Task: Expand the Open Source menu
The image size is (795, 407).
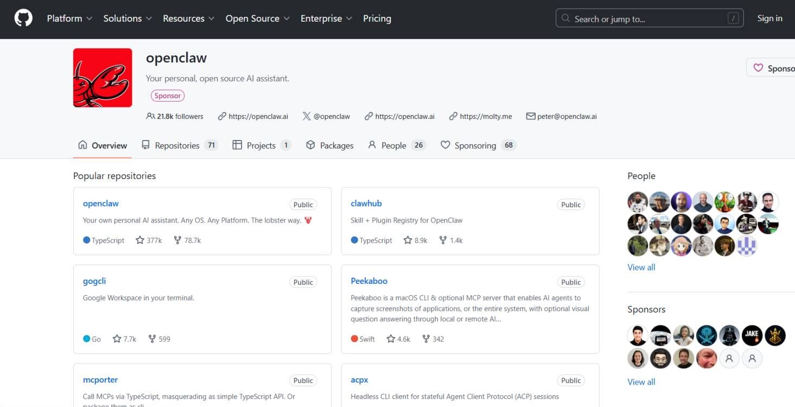Action: [258, 18]
